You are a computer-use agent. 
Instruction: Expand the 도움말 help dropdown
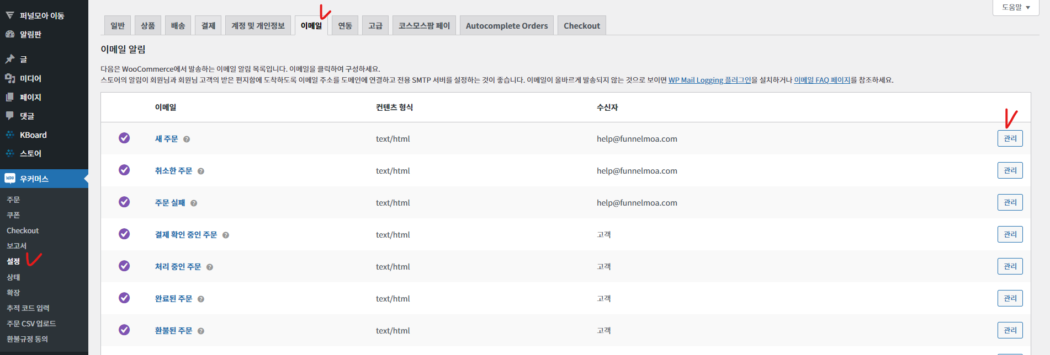pos(1016,7)
